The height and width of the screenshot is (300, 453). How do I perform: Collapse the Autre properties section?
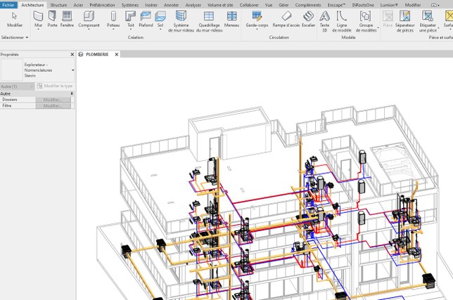click(71, 93)
